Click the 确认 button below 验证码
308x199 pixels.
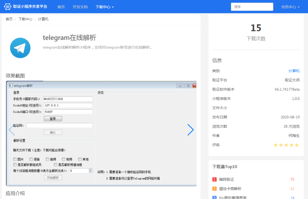tap(53, 132)
